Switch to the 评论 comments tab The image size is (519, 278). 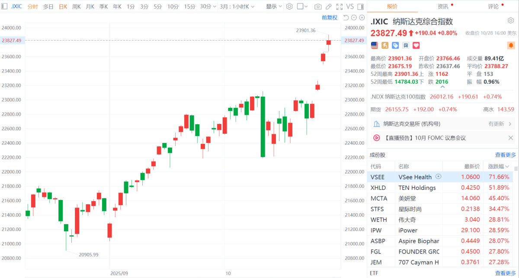pyautogui.click(x=493, y=6)
